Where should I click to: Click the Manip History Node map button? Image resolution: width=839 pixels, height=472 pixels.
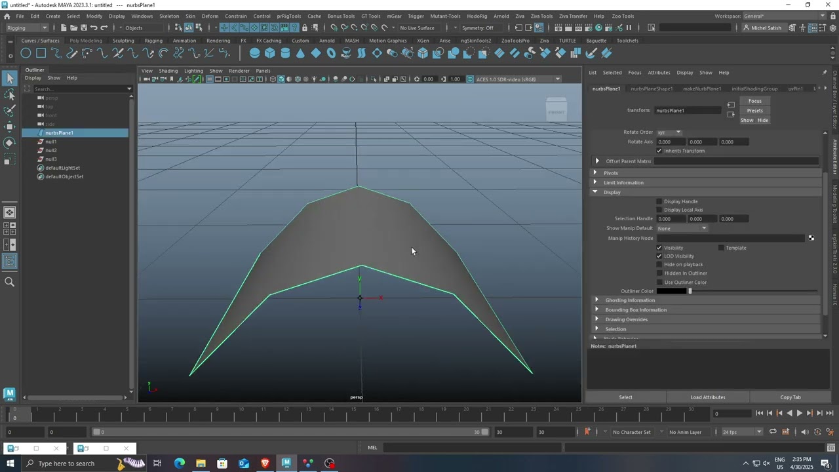[811, 238]
